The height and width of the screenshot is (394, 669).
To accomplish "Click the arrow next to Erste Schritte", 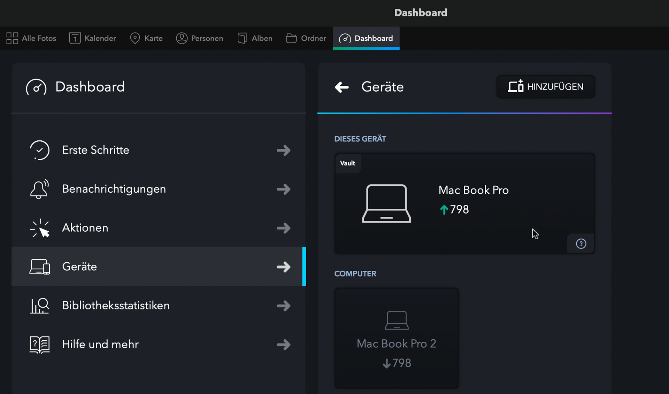I will tap(283, 150).
